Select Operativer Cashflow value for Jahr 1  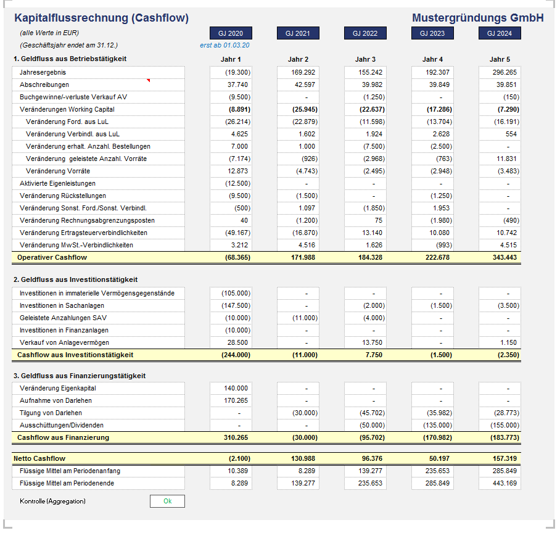(x=231, y=257)
